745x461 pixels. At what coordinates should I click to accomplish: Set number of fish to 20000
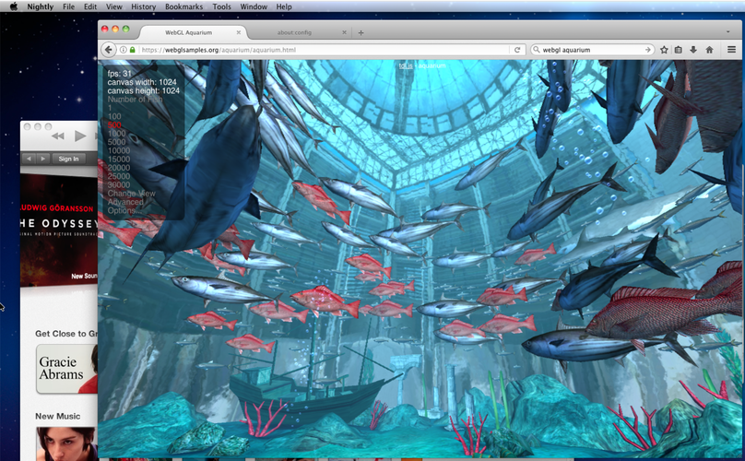tap(119, 168)
